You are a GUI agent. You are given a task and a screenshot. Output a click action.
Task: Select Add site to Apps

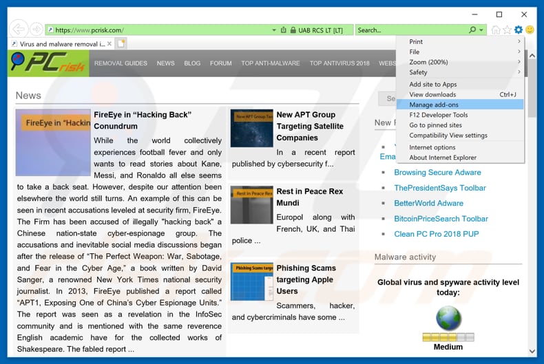tap(460, 84)
